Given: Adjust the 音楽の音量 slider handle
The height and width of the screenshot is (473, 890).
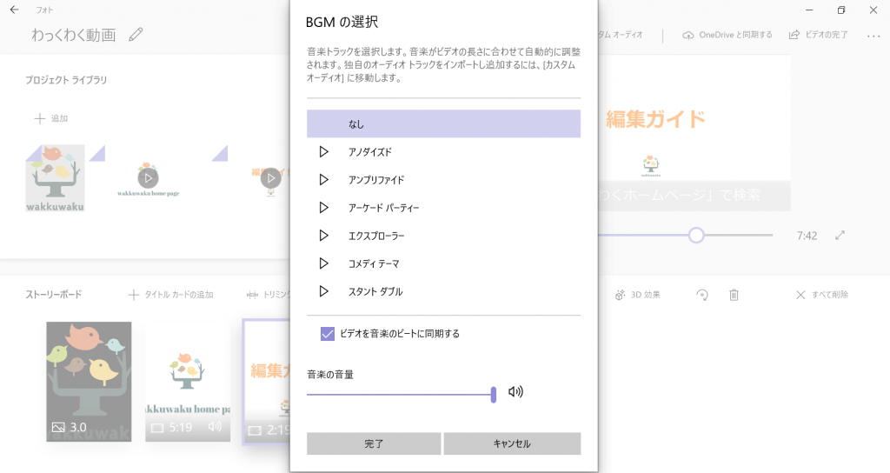Looking at the screenshot, I should click(494, 395).
